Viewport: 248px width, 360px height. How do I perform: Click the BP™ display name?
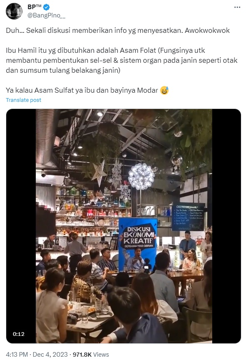click(35, 7)
